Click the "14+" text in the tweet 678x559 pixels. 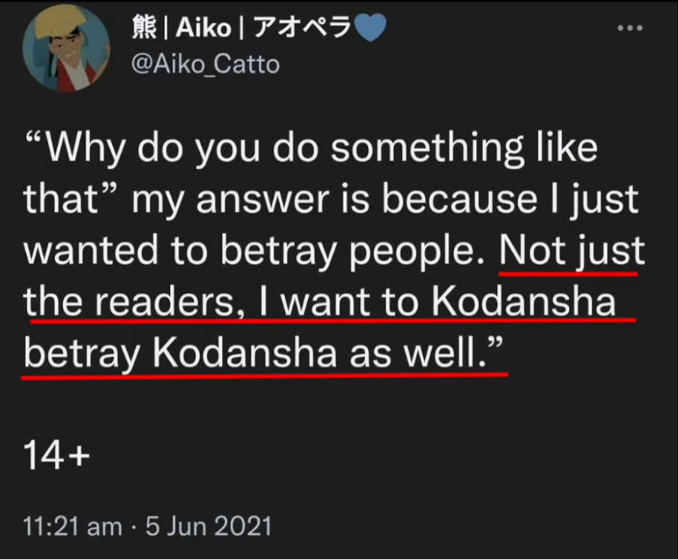tap(57, 455)
